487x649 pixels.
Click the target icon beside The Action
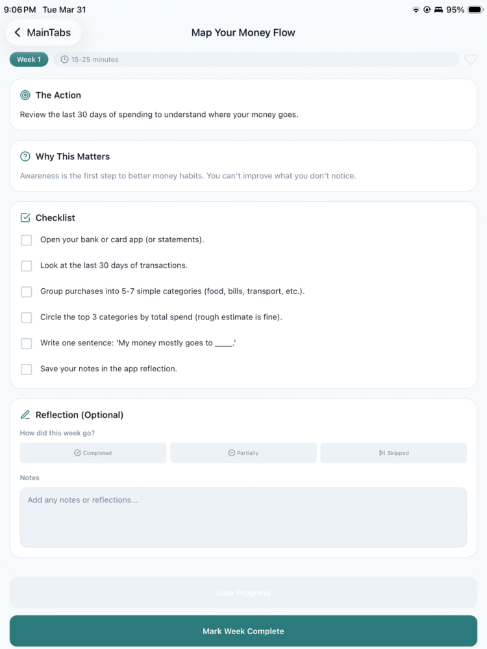coord(25,95)
